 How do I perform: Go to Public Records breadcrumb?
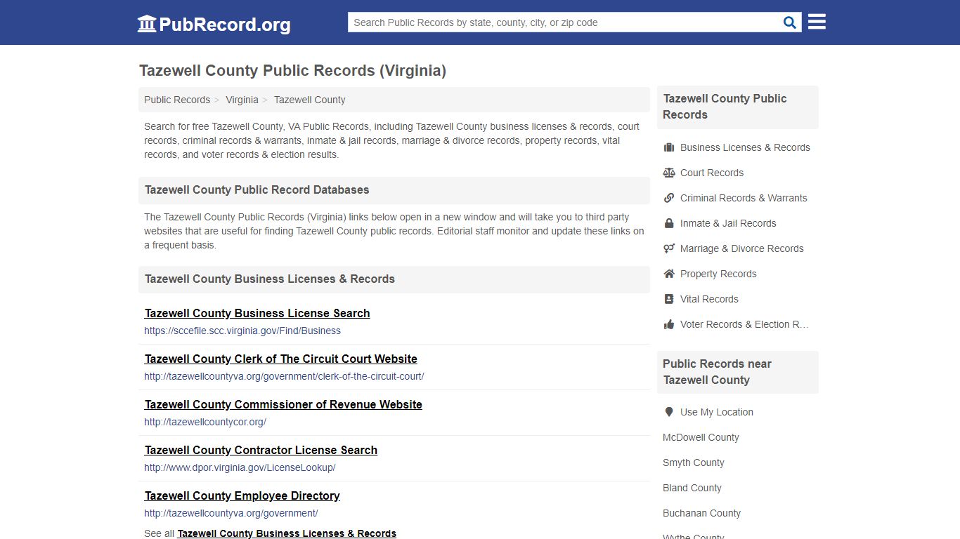[177, 100]
